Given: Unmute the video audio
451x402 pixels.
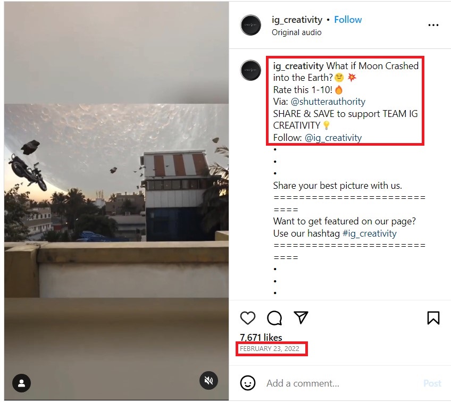Looking at the screenshot, I should pos(208,381).
